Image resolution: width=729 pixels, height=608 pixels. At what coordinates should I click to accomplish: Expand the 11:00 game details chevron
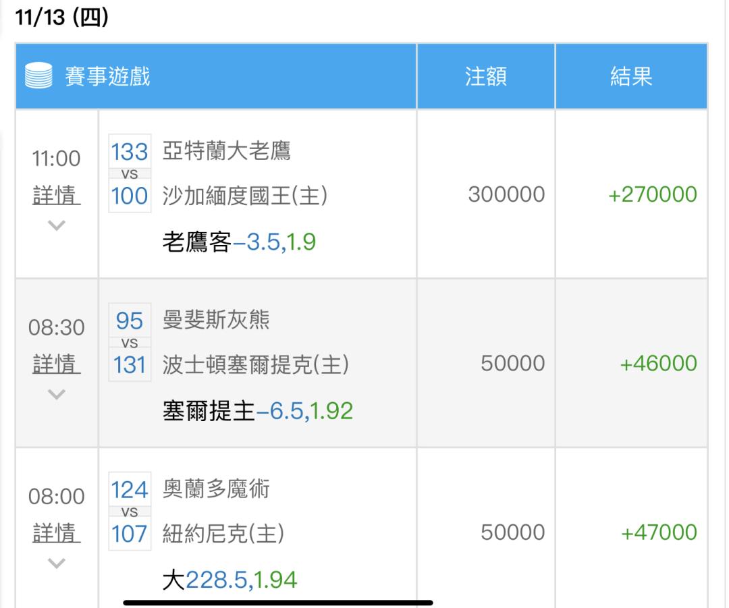click(x=57, y=225)
